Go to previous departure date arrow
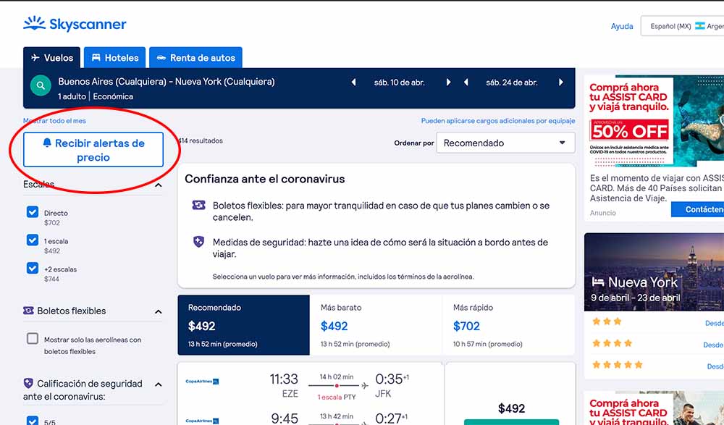Screen dimensions: 724x425 [x=354, y=83]
